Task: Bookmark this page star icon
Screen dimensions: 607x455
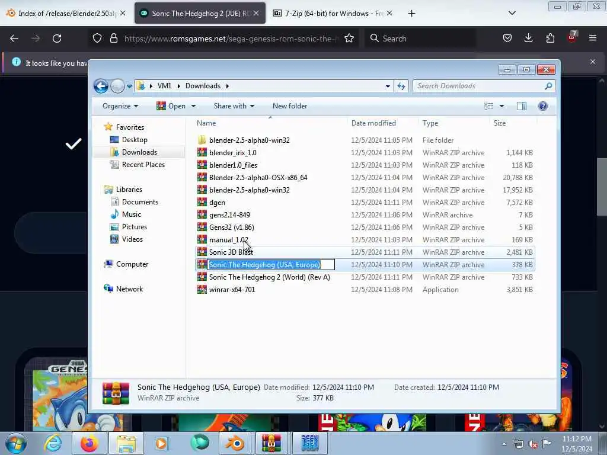Action: (x=349, y=39)
